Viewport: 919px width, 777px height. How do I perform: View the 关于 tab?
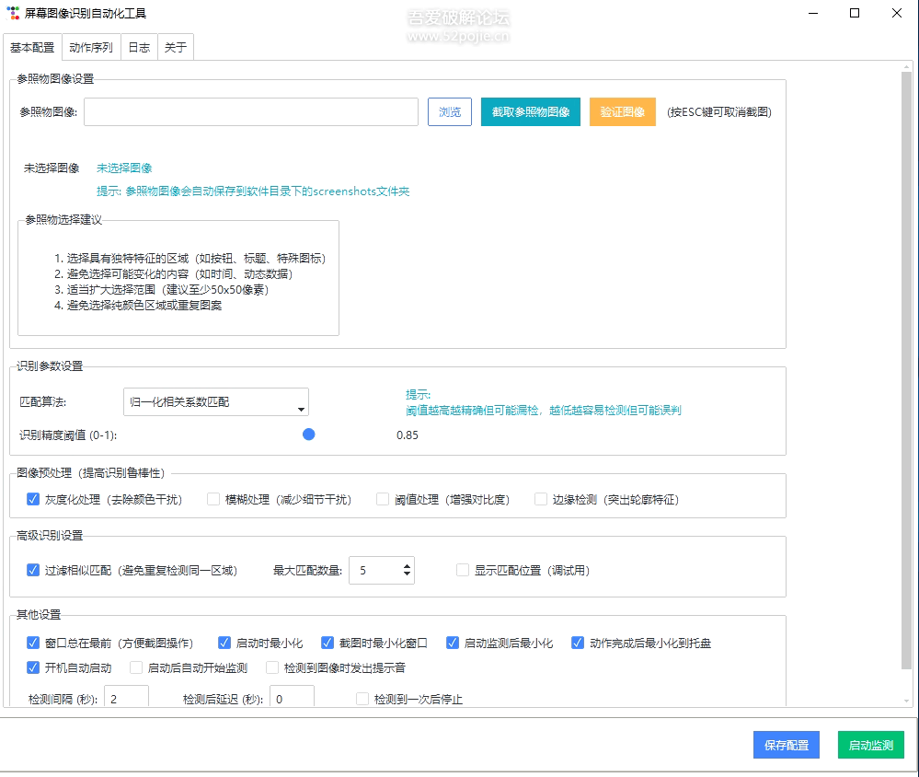(x=175, y=46)
